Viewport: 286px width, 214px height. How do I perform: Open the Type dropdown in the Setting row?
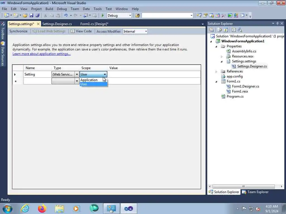coord(77,74)
